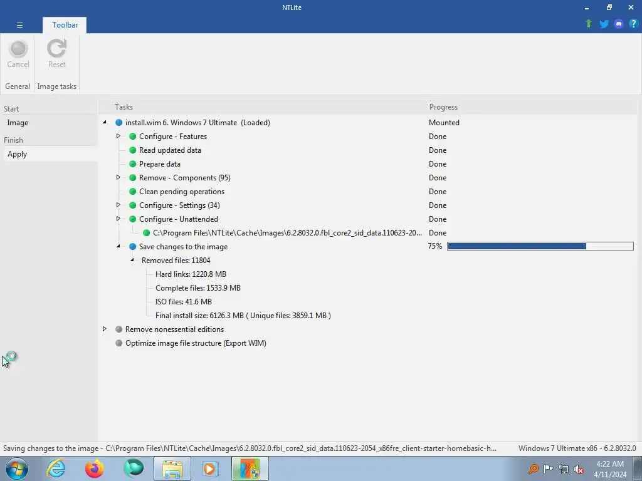Click green dot beside Clean pending operations
Image resolution: width=642 pixels, height=481 pixels.
coord(133,192)
